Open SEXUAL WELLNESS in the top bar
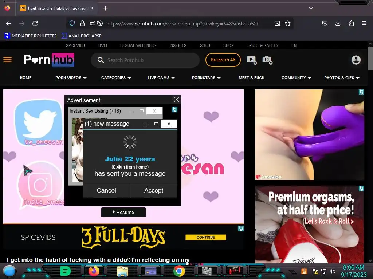Viewport: 373px width, 279px height. coord(138,45)
